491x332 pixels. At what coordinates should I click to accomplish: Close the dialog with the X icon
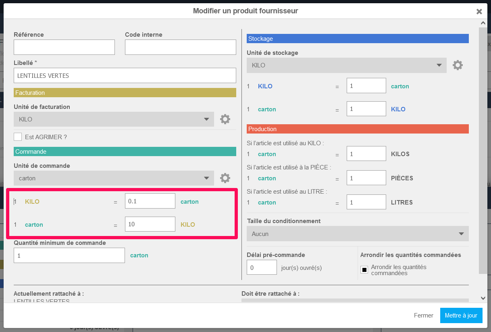[479, 11]
